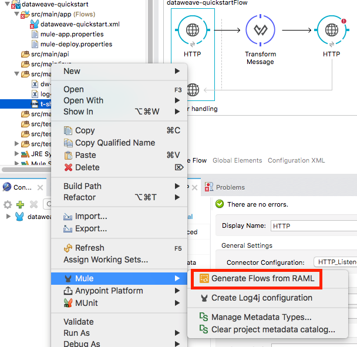Choose Generate Flows from RAML

point(262,278)
